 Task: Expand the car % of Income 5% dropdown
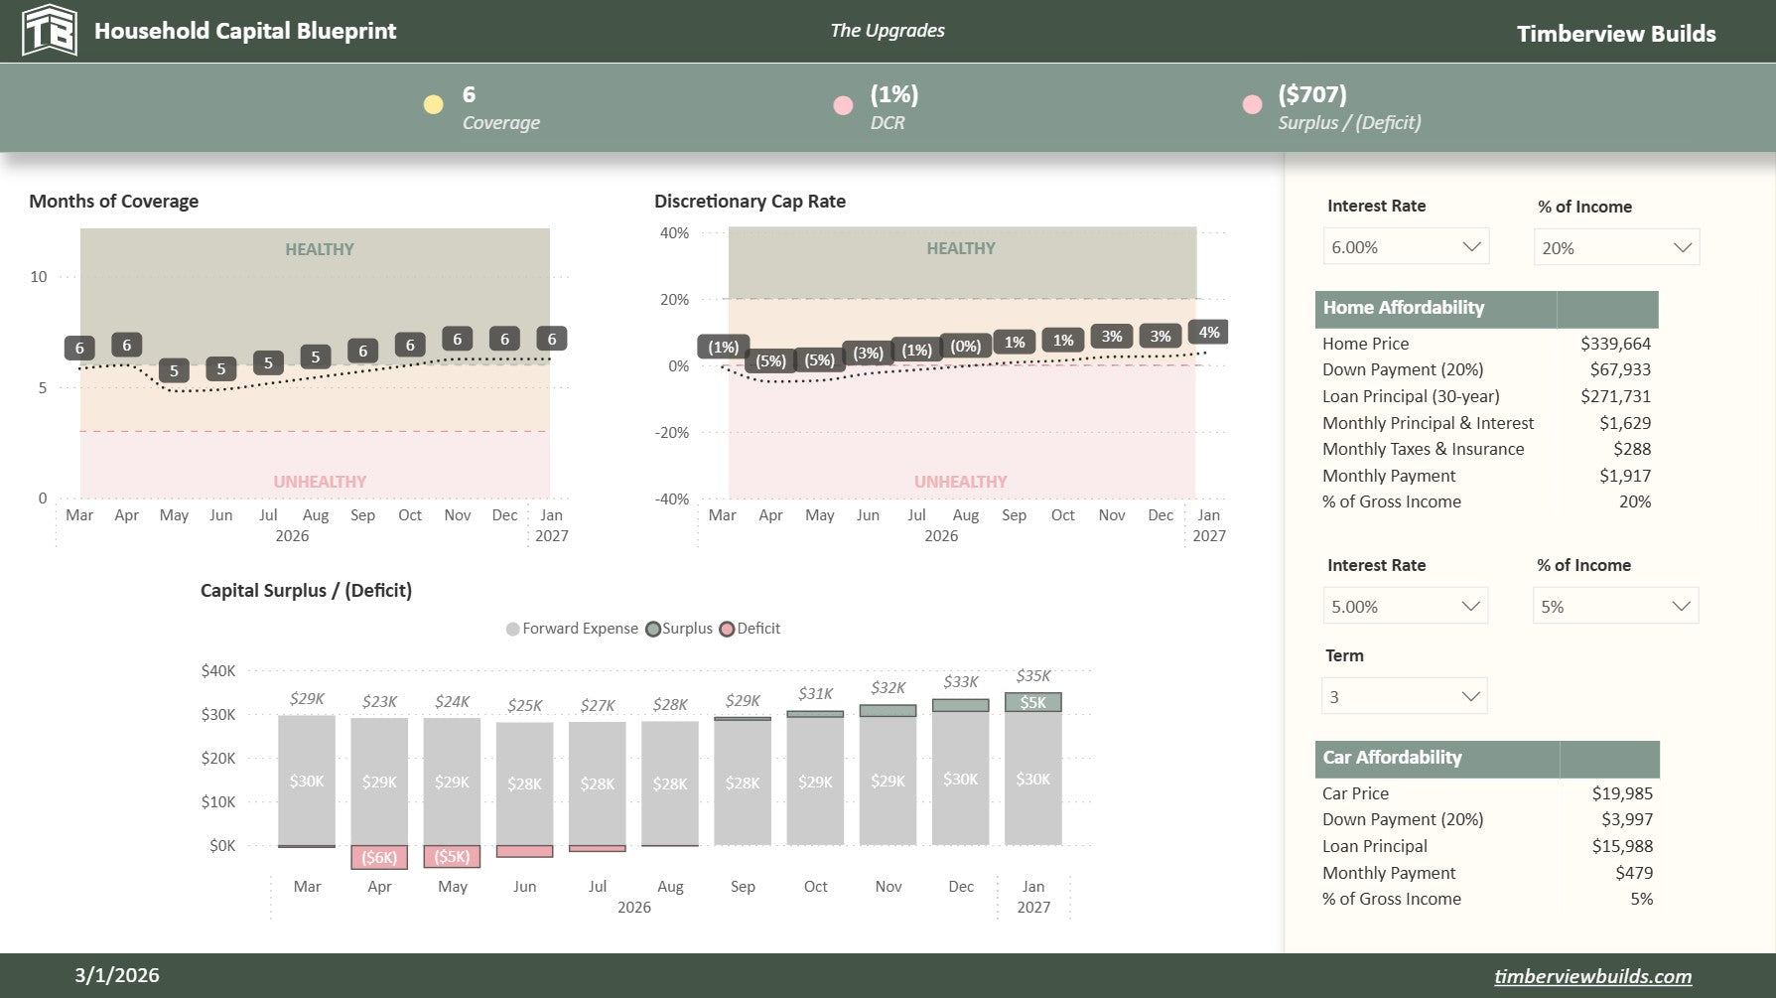click(1614, 607)
